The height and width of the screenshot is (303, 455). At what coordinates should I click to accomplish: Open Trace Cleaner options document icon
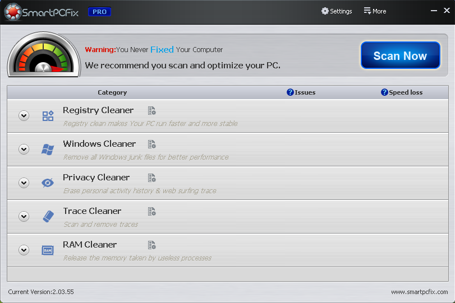(152, 212)
